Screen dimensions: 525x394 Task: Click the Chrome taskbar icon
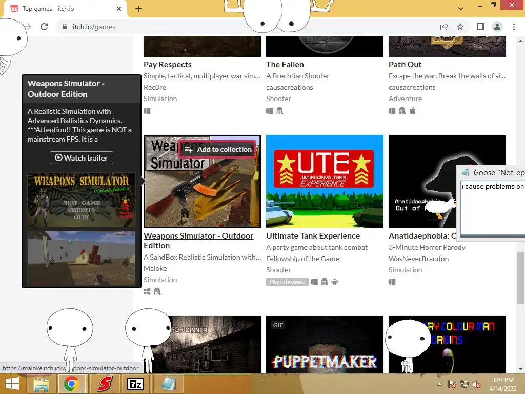coord(71,384)
